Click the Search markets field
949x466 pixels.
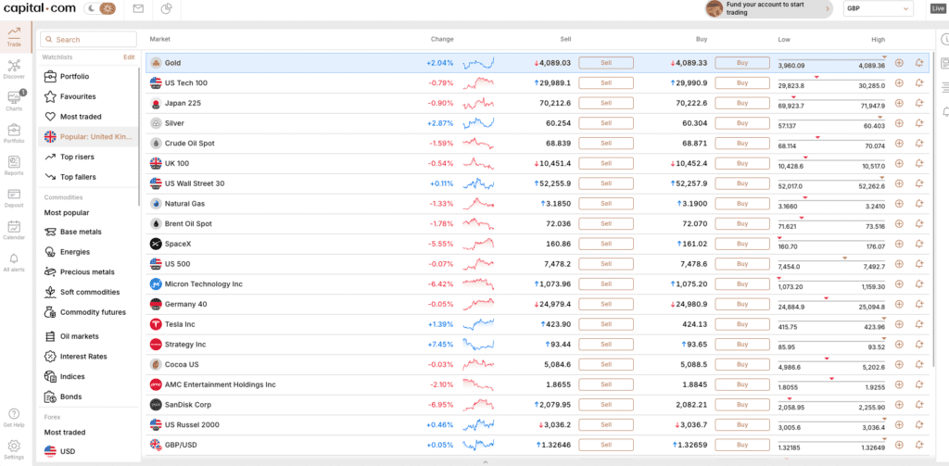(88, 39)
